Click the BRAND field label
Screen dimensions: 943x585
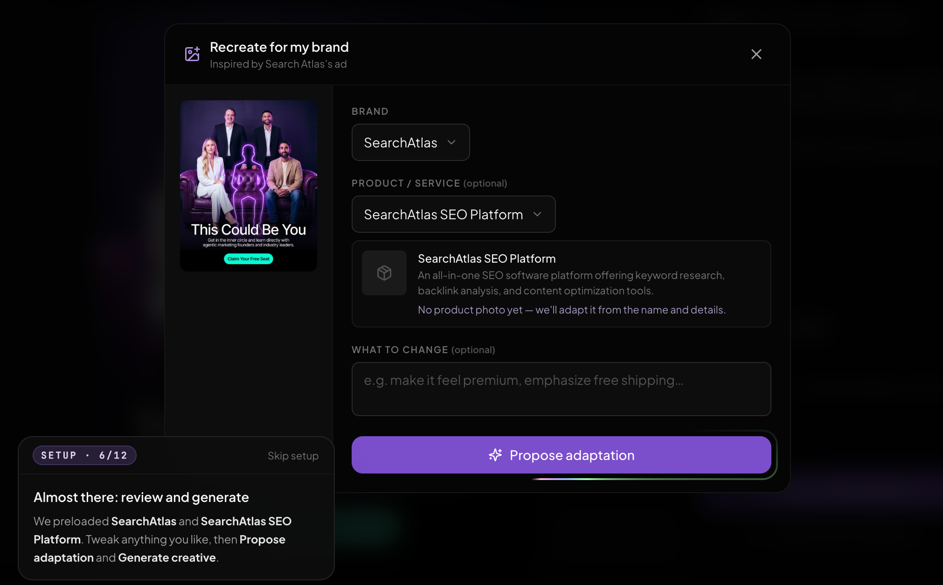point(370,111)
